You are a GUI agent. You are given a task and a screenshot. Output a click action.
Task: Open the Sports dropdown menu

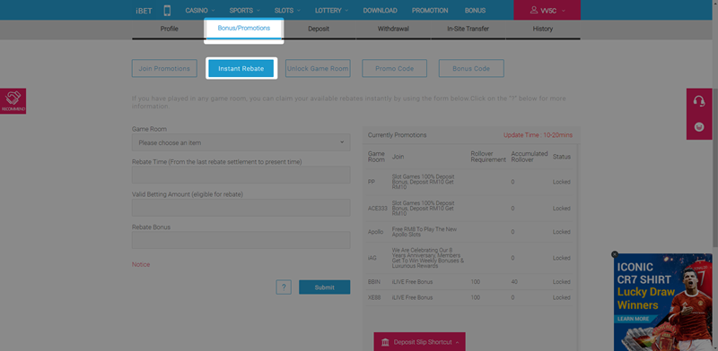[244, 10]
